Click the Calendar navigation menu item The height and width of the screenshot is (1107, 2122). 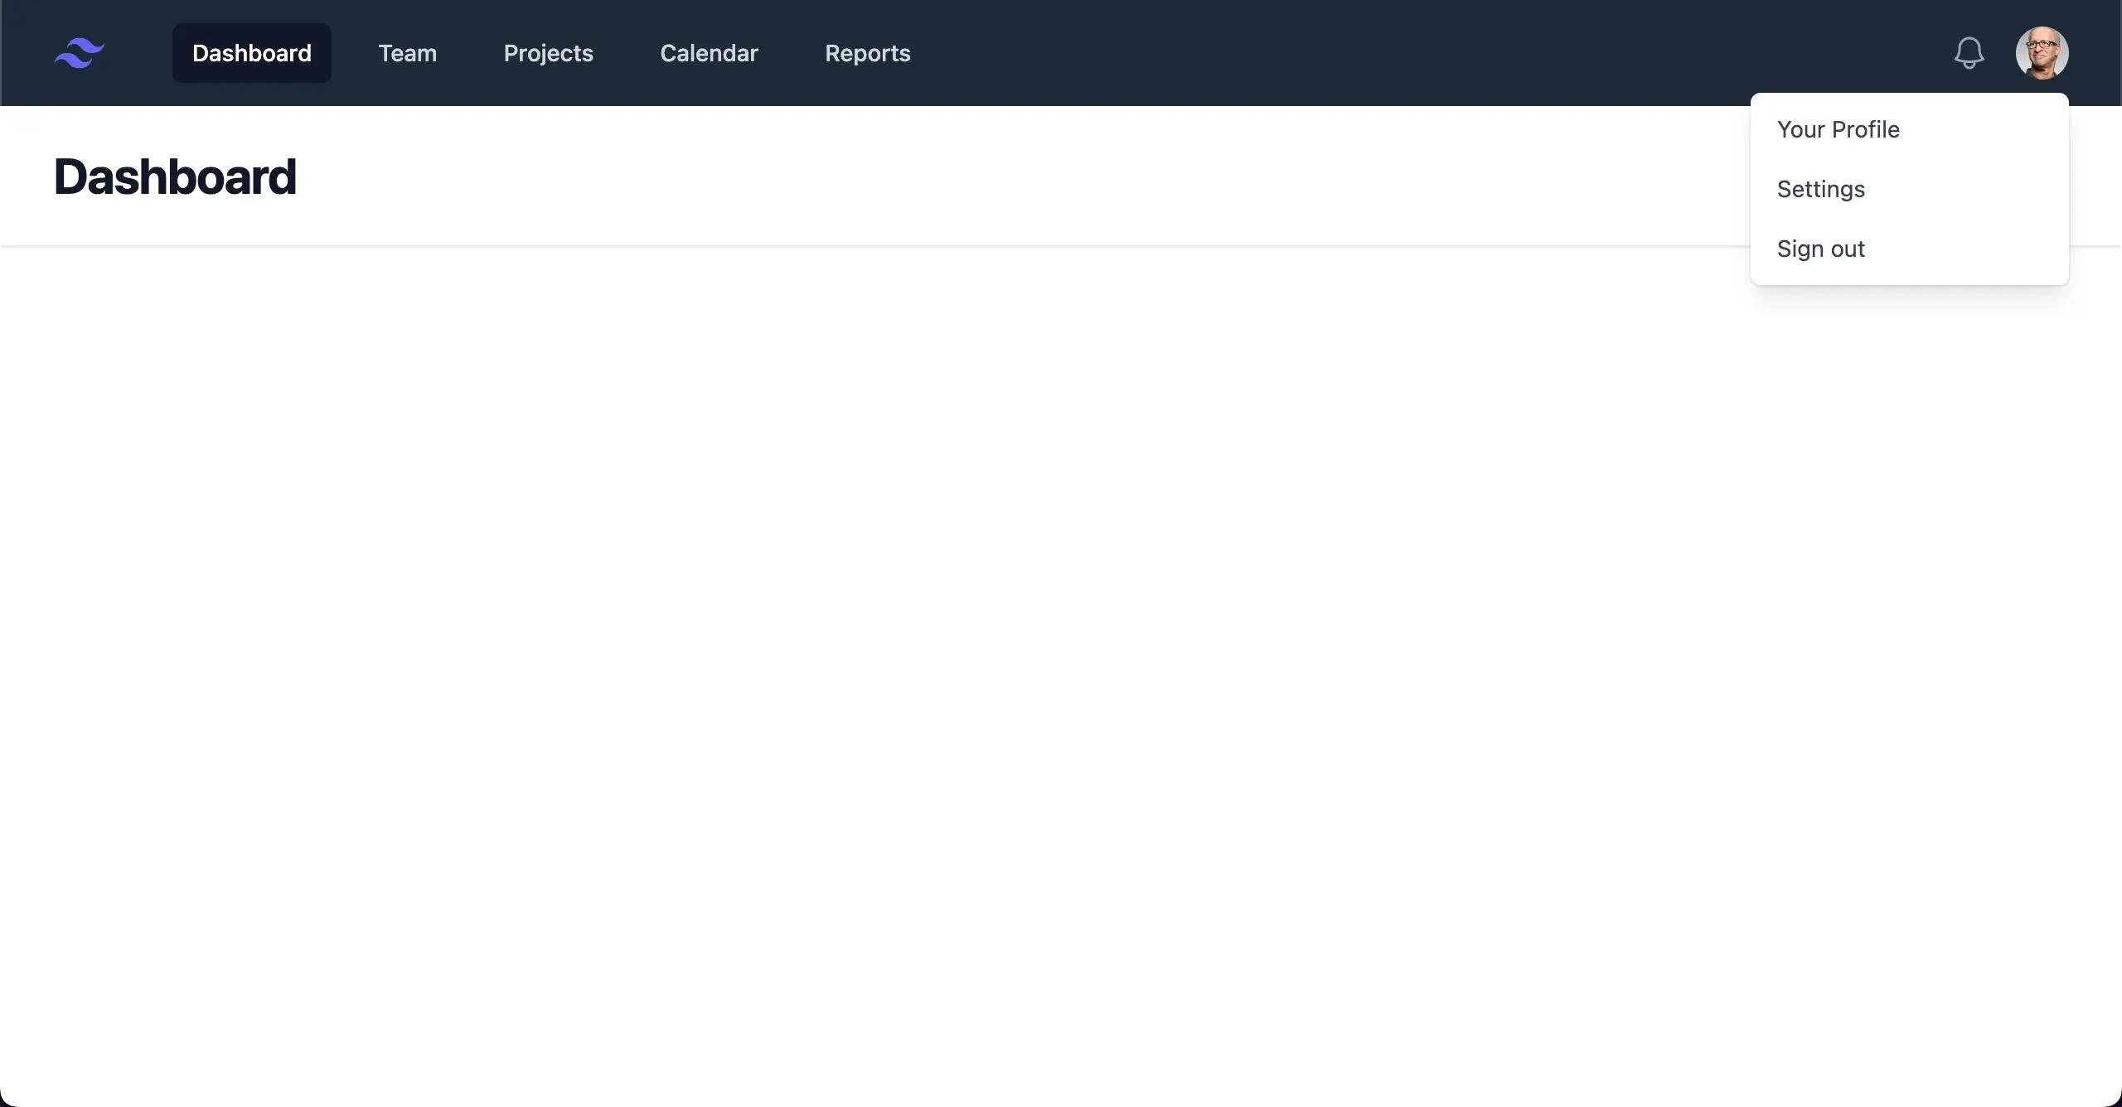[709, 52]
